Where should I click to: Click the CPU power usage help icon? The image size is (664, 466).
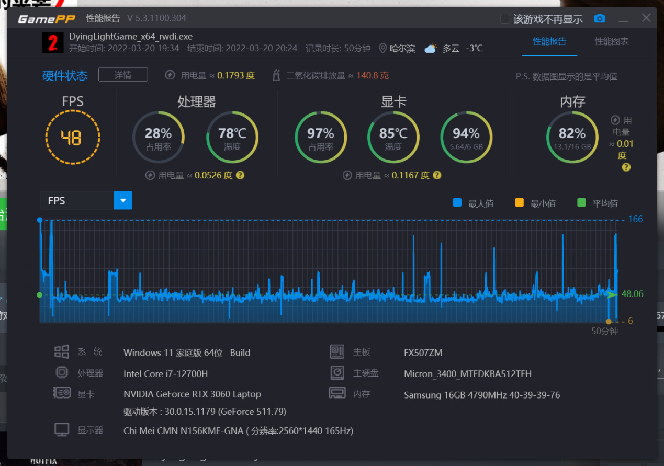[x=240, y=175]
